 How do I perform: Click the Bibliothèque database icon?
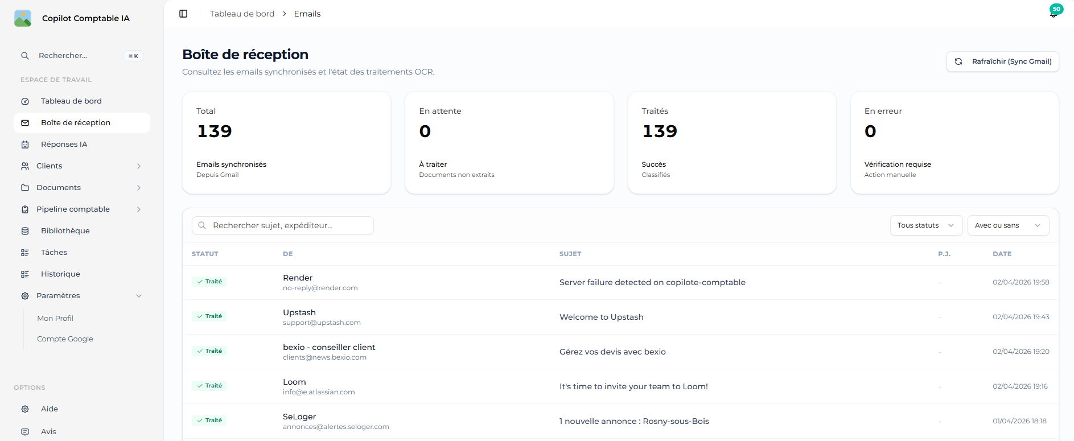point(25,231)
